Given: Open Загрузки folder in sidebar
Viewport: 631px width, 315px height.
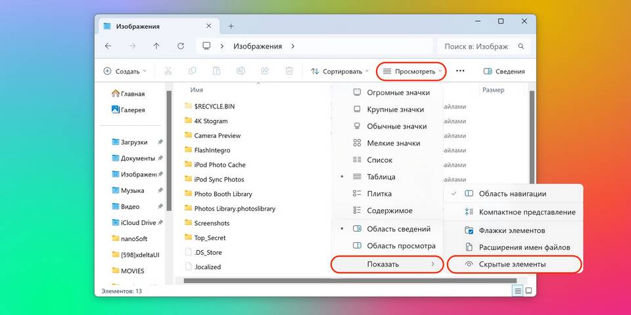Looking at the screenshot, I should pos(129,142).
